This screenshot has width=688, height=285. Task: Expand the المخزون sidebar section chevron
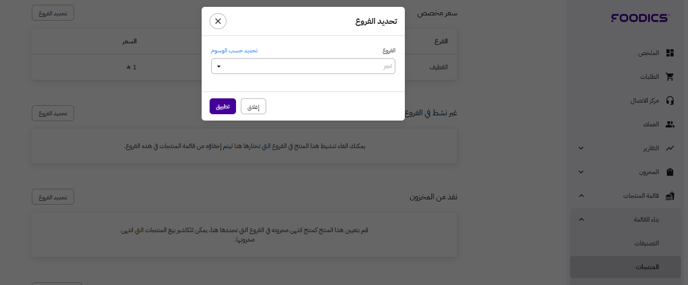pos(581,172)
